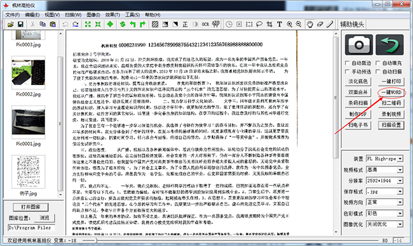Click the crop tool icon
413x246 pixels.
point(269,25)
